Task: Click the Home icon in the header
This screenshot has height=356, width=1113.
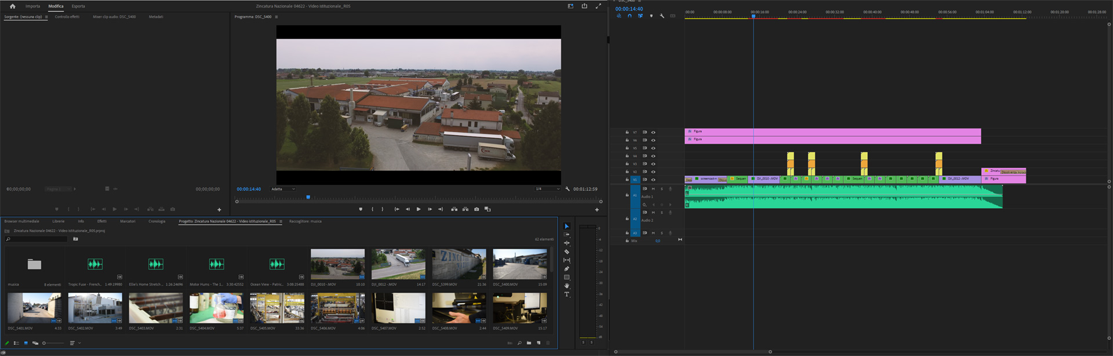Action: 12,6
